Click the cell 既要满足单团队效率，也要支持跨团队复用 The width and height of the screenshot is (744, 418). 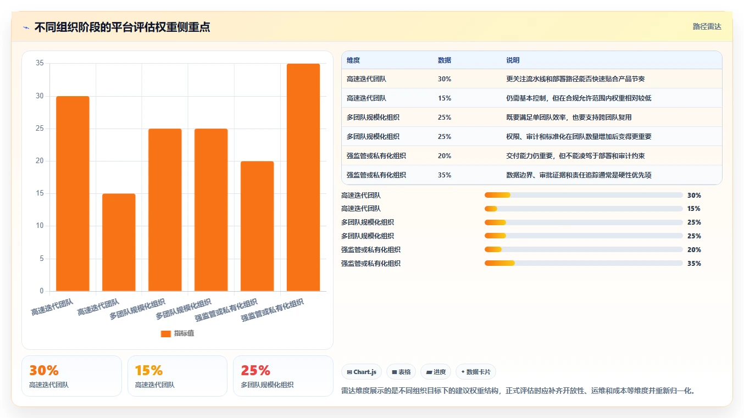click(x=569, y=118)
